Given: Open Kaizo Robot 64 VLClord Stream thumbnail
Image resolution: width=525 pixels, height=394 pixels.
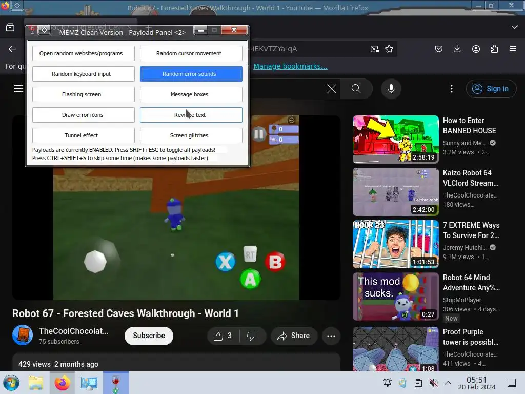Looking at the screenshot, I should click(395, 192).
